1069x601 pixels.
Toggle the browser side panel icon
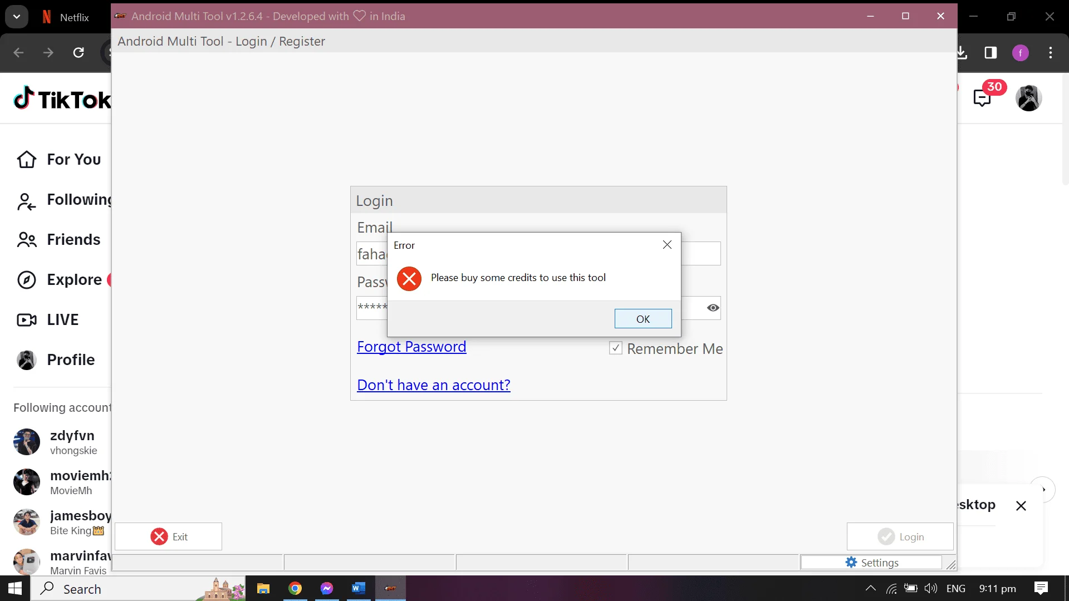tap(990, 53)
